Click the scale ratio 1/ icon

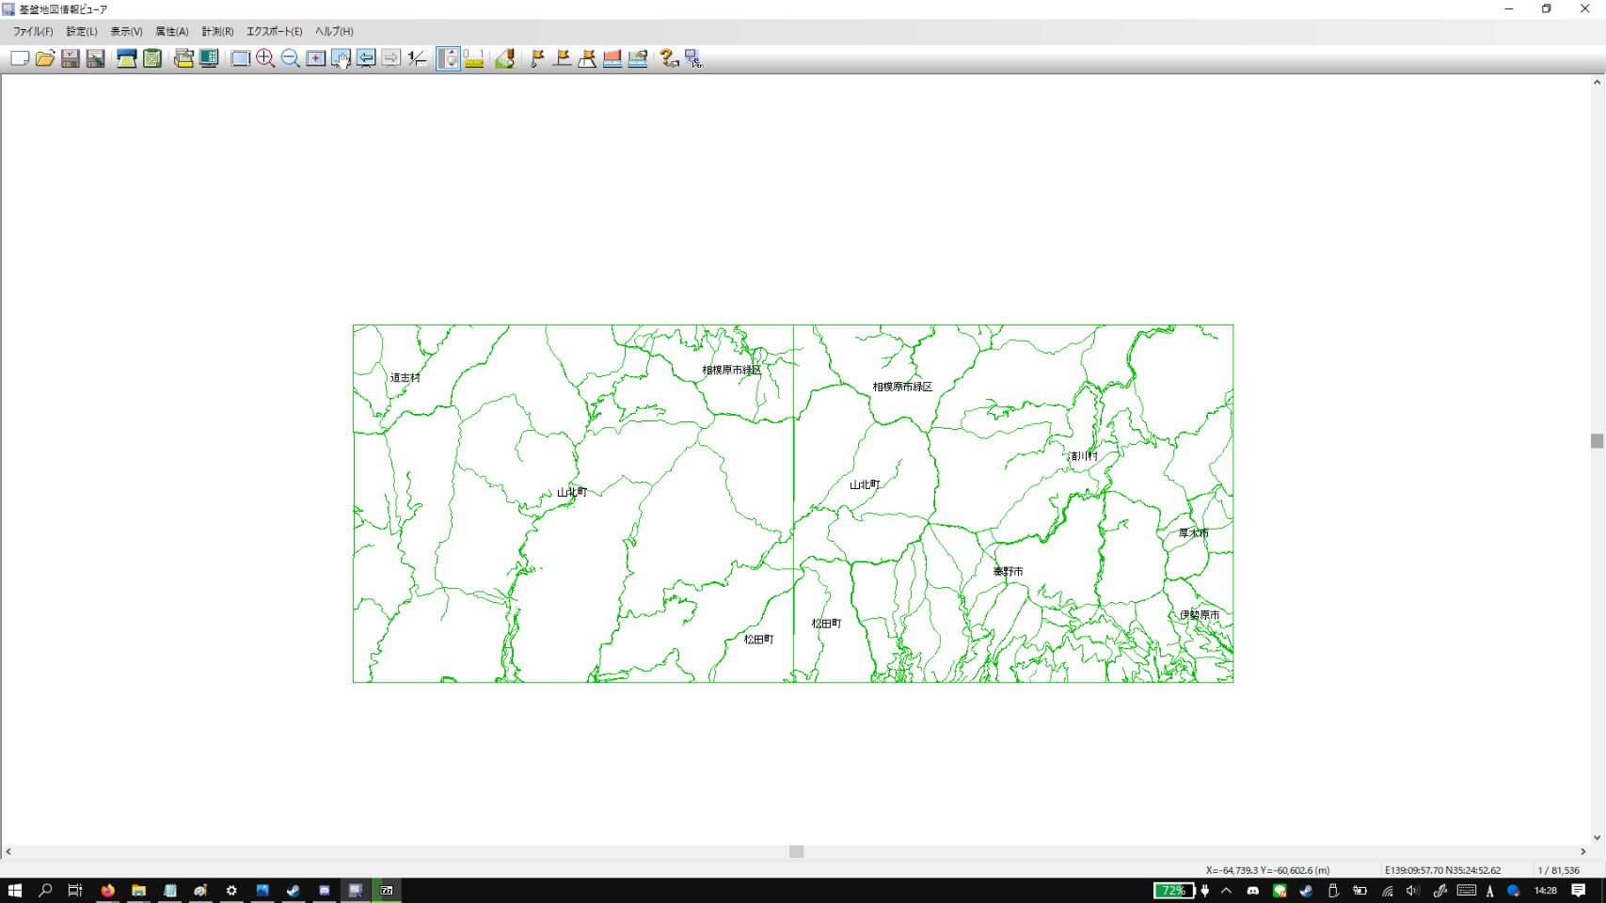coord(417,58)
